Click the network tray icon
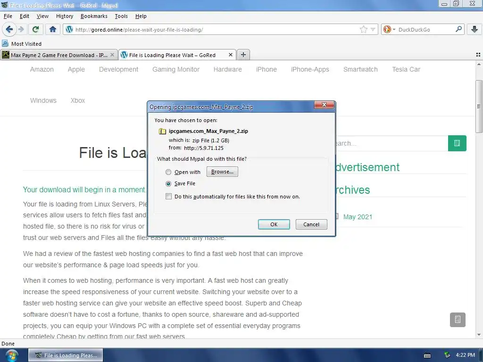The image size is (483, 362). (447, 355)
